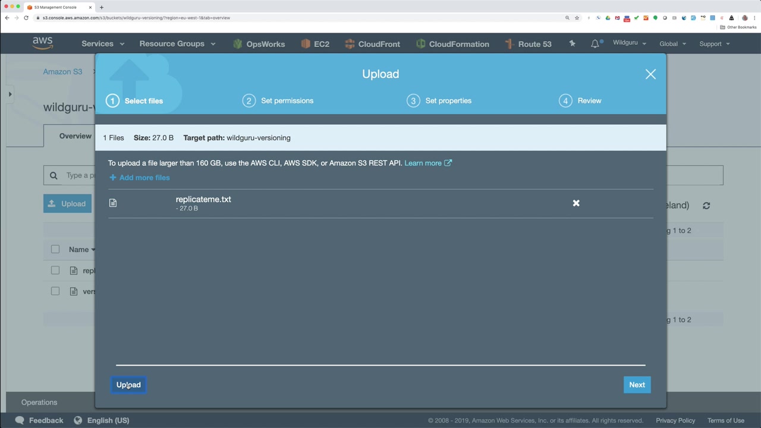Click the search magnifier in the bucket view
The width and height of the screenshot is (761, 428).
54,175
